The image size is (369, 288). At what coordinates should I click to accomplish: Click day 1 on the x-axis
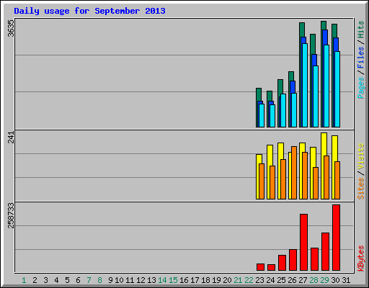point(24,280)
